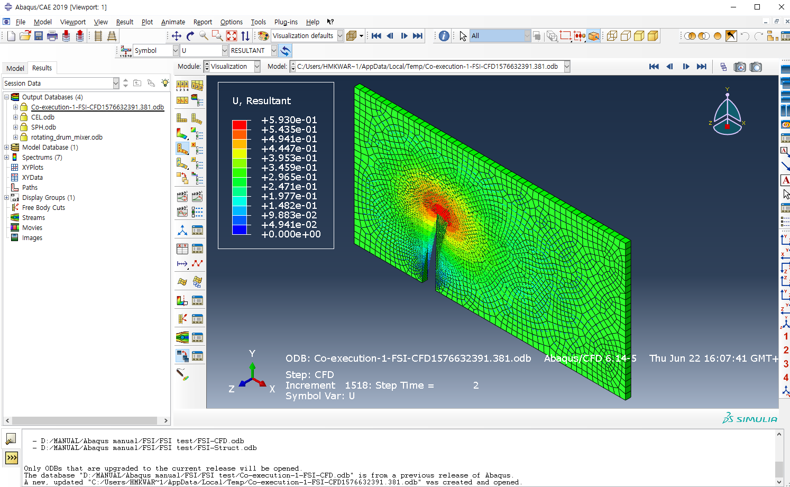
Task: Click the Create XY Data icon
Action: [x=182, y=249]
